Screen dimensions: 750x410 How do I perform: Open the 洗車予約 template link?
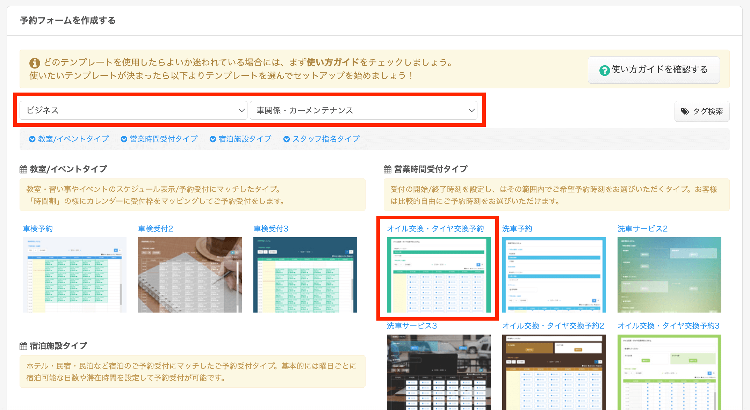(x=517, y=229)
